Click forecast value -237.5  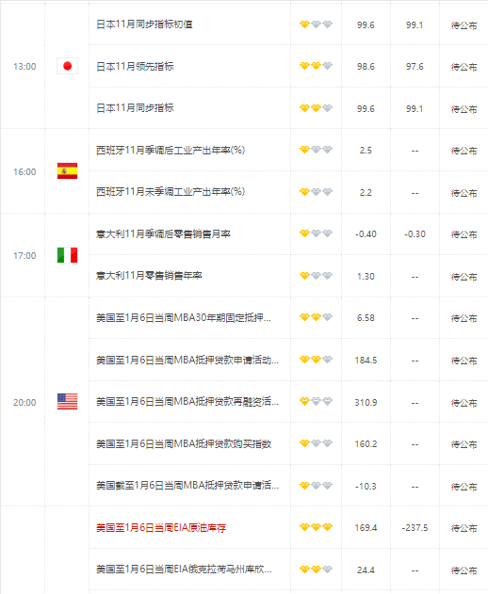(415, 528)
